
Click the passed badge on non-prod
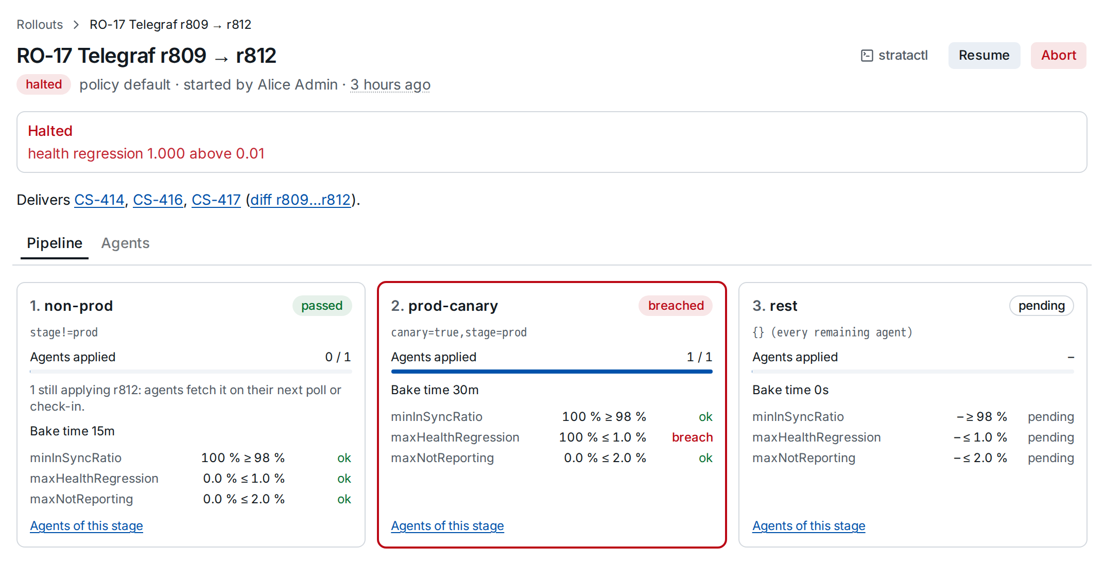[322, 306]
